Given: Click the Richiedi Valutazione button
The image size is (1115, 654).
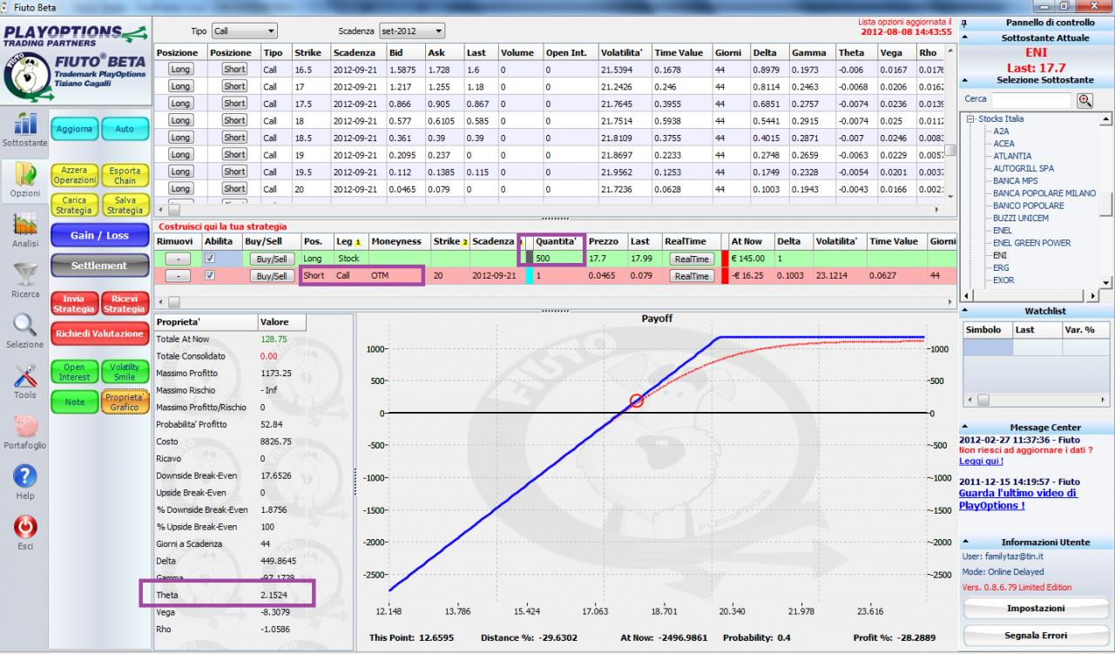Looking at the screenshot, I should 99,334.
